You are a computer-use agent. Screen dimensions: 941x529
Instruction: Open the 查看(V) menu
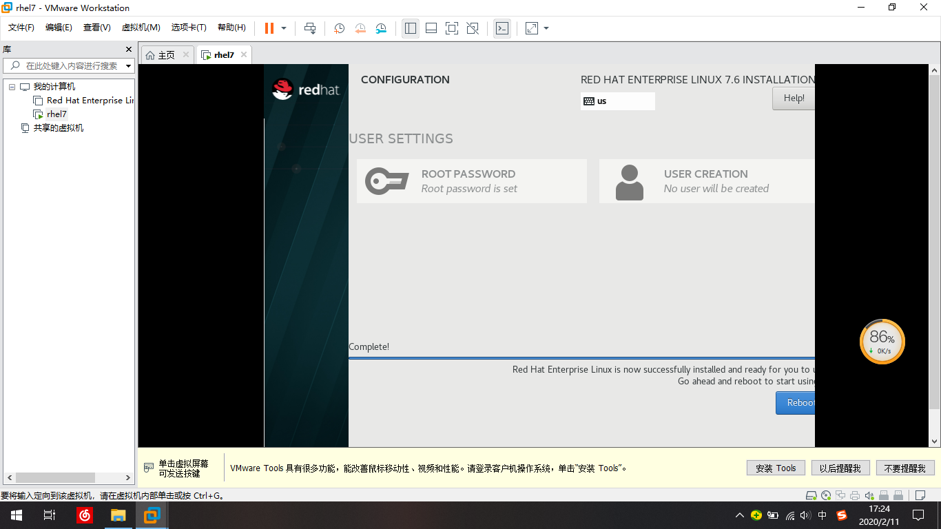click(x=97, y=28)
